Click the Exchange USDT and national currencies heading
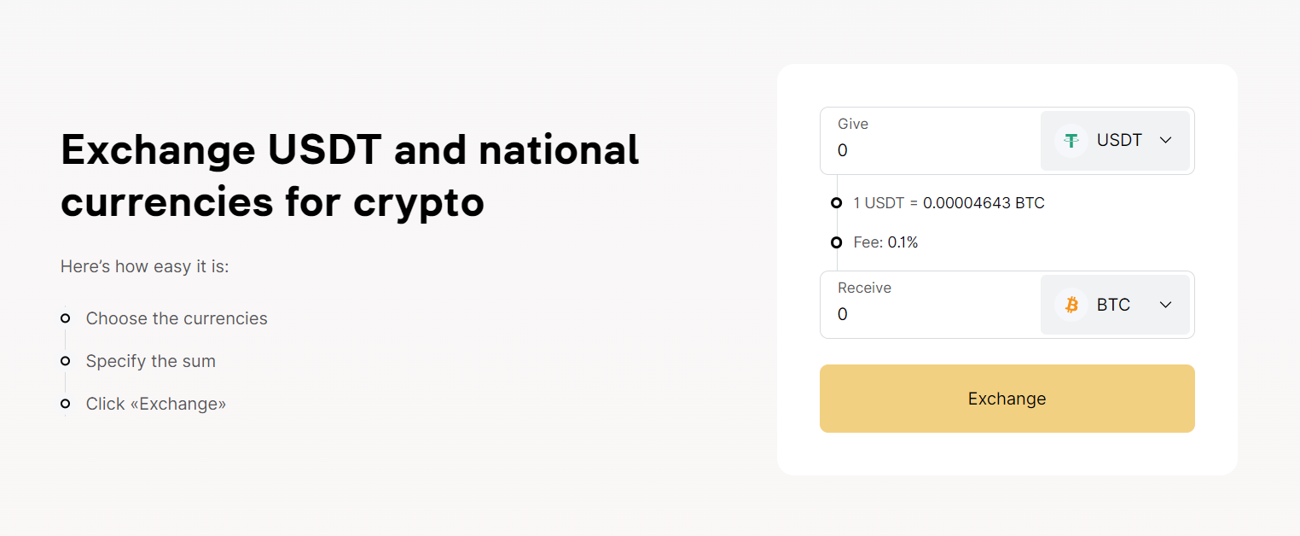1300x536 pixels. coord(350,176)
